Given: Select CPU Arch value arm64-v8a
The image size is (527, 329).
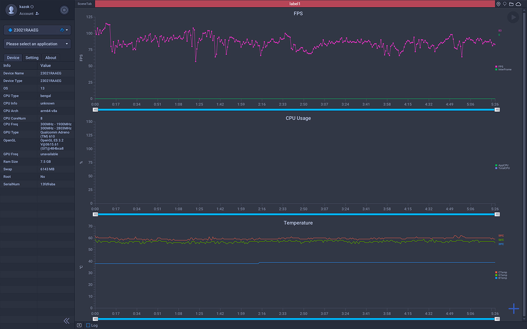Looking at the screenshot, I should tap(49, 111).
